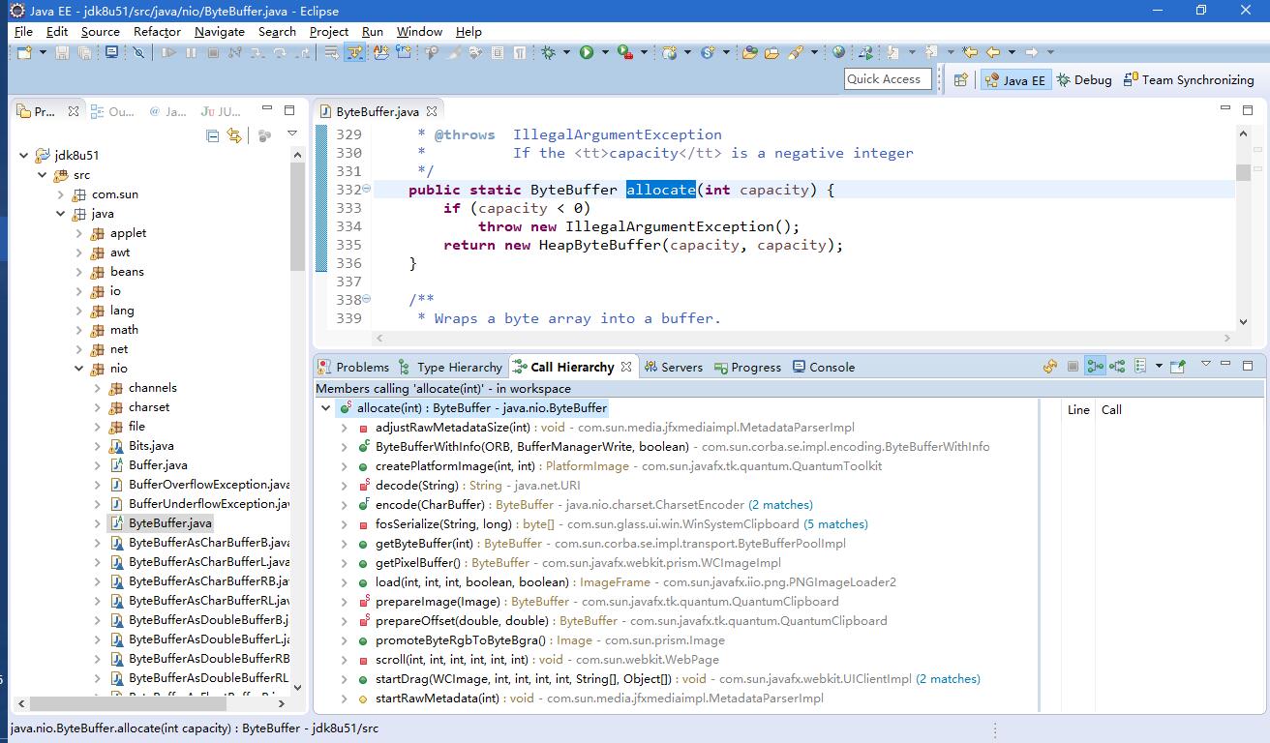1270x743 pixels.
Task: Open the Debug launch dropdown arrow
Action: (x=566, y=52)
